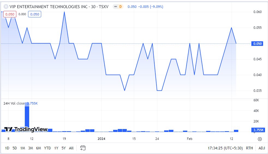Choose the YTD time range
The width and height of the screenshot is (268, 154).
pos(47,148)
